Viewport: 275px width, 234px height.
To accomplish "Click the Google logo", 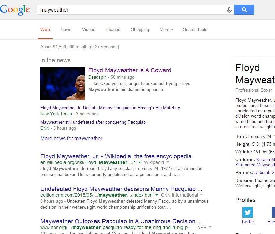I will pos(15,10).
